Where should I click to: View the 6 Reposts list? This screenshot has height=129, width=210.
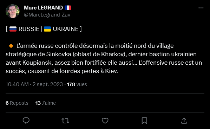(x=17, y=103)
